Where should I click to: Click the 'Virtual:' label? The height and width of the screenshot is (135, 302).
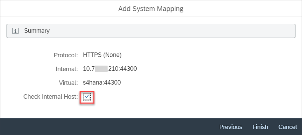(68, 83)
